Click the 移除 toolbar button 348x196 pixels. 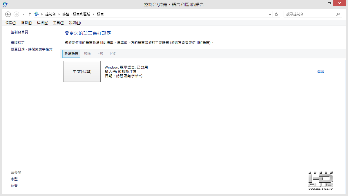pyautogui.click(x=87, y=54)
